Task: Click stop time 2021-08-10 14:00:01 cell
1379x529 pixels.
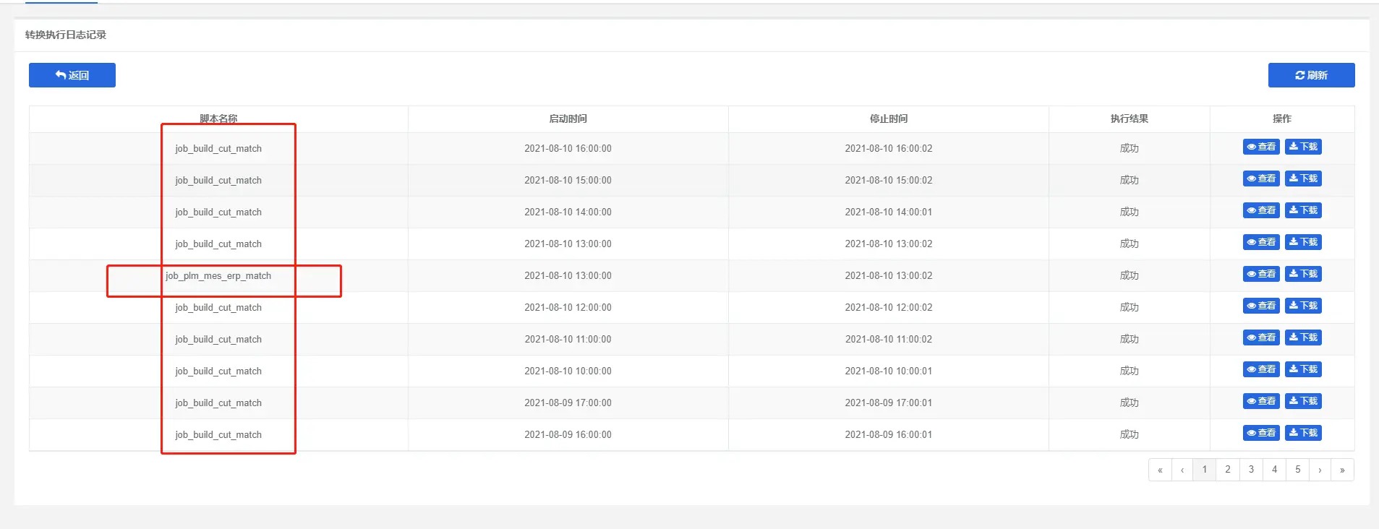Action: click(x=889, y=212)
